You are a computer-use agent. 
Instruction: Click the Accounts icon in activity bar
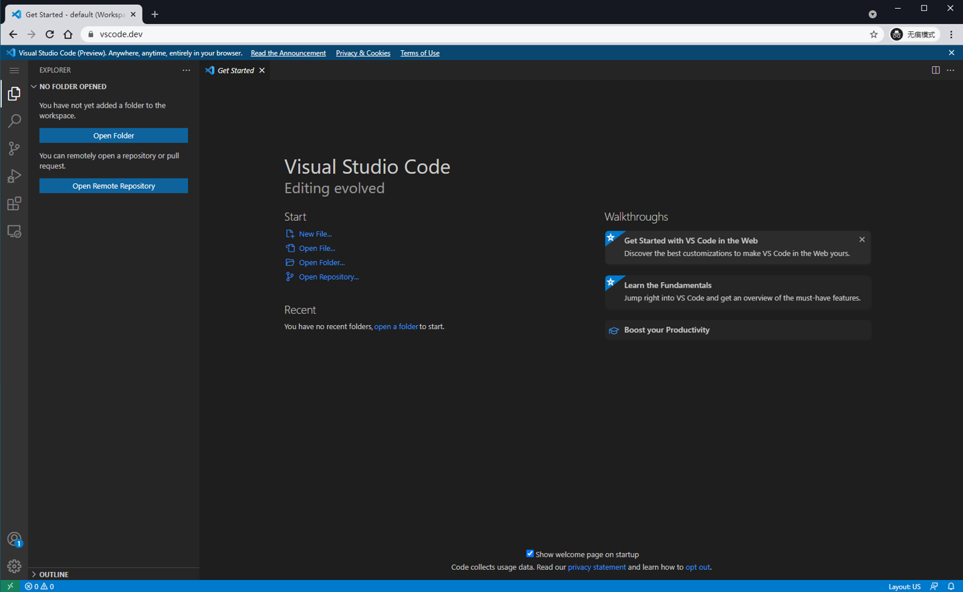coord(14,539)
